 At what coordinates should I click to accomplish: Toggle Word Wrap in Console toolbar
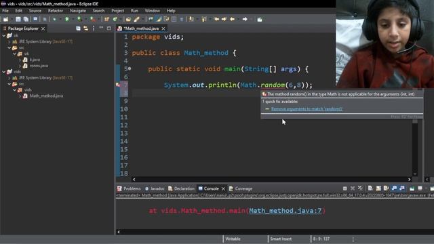(x=386, y=188)
